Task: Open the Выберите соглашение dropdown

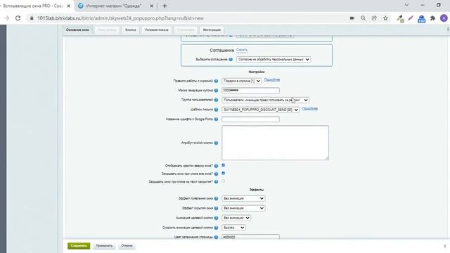Action: point(274,59)
